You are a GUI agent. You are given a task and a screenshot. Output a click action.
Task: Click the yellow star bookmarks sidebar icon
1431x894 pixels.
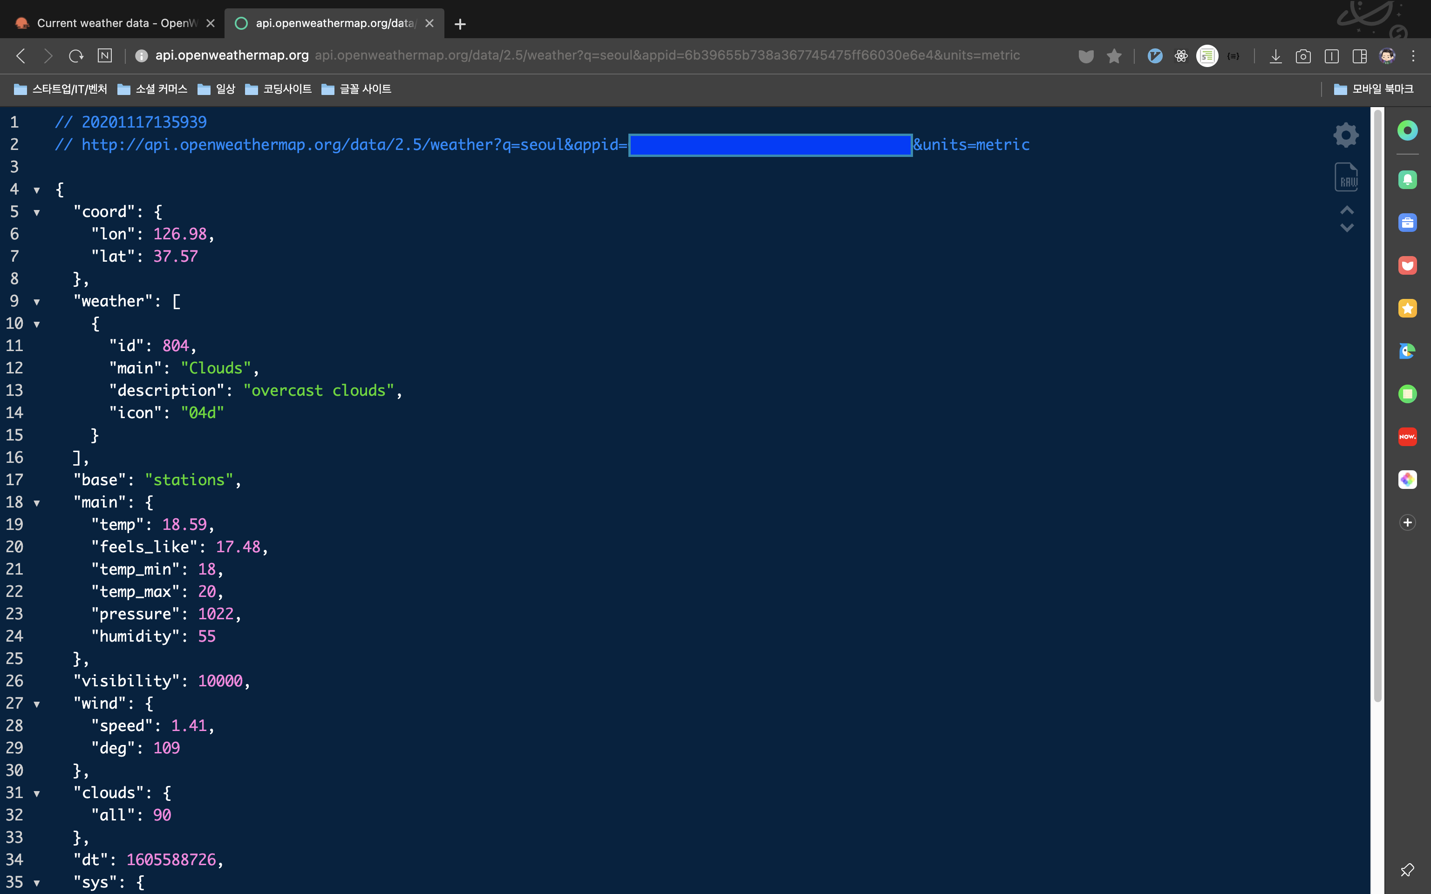click(x=1407, y=308)
